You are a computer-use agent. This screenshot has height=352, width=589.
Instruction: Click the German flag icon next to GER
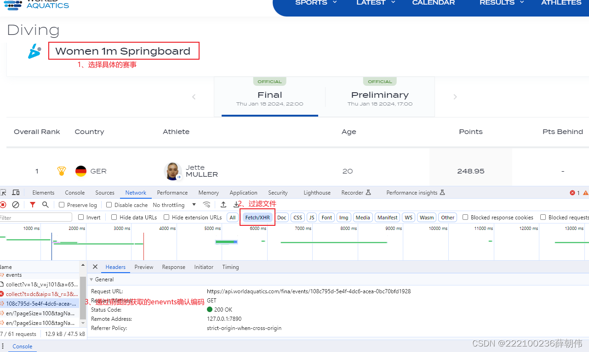(x=81, y=171)
